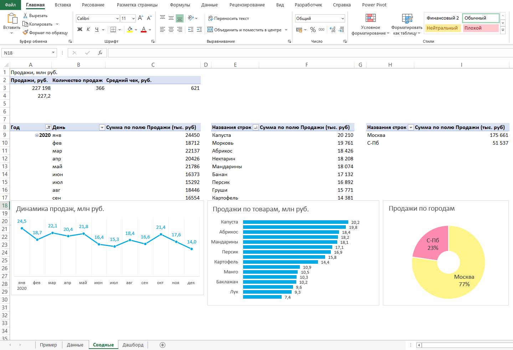This screenshot has width=513, height=350.
Task: Click the yellow fill color bucket
Action: pyautogui.click(x=130, y=30)
